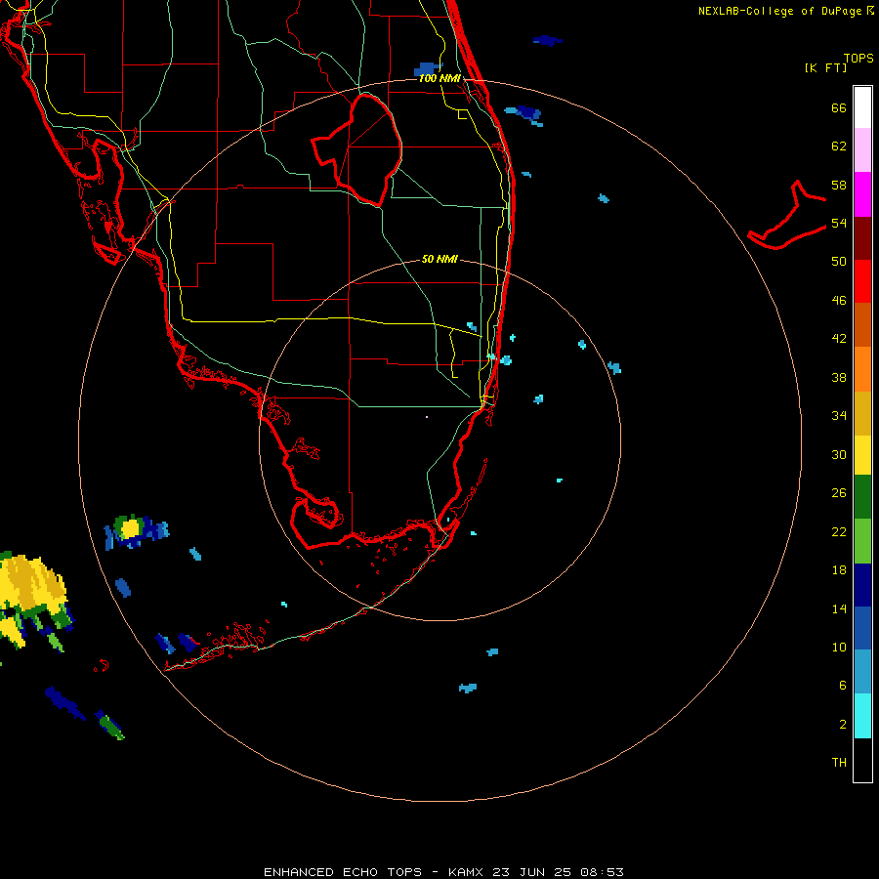Click the large yellow echo at left edge
This screenshot has width=879, height=879.
coord(32,583)
